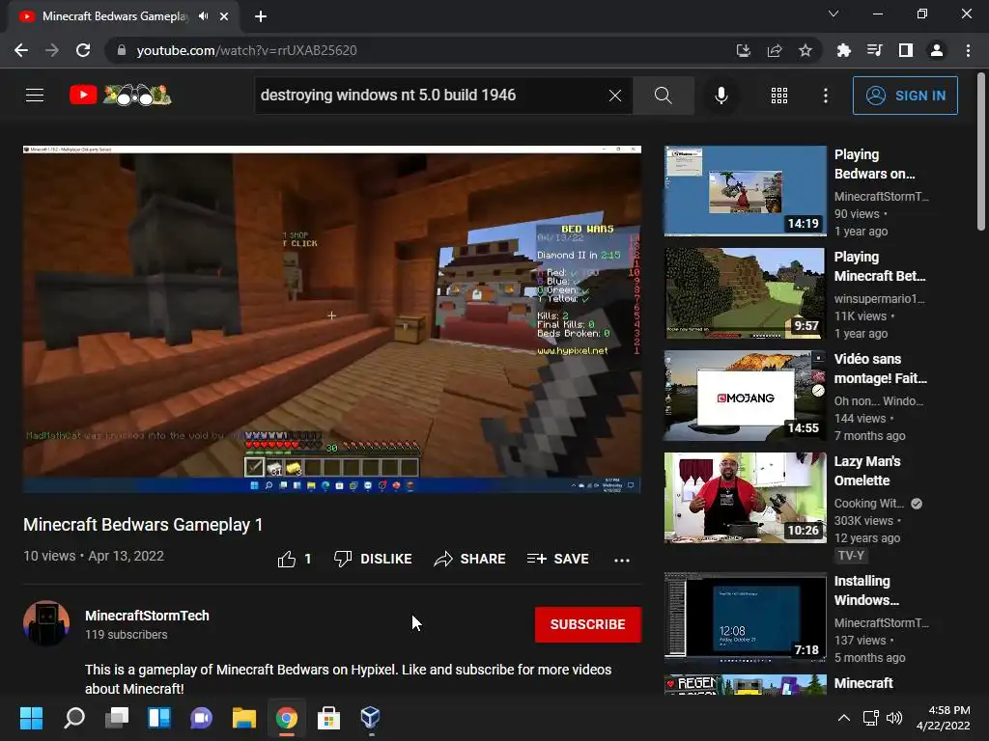Open 'Vidéo sans montage' 14:55 thumbnail

click(745, 396)
